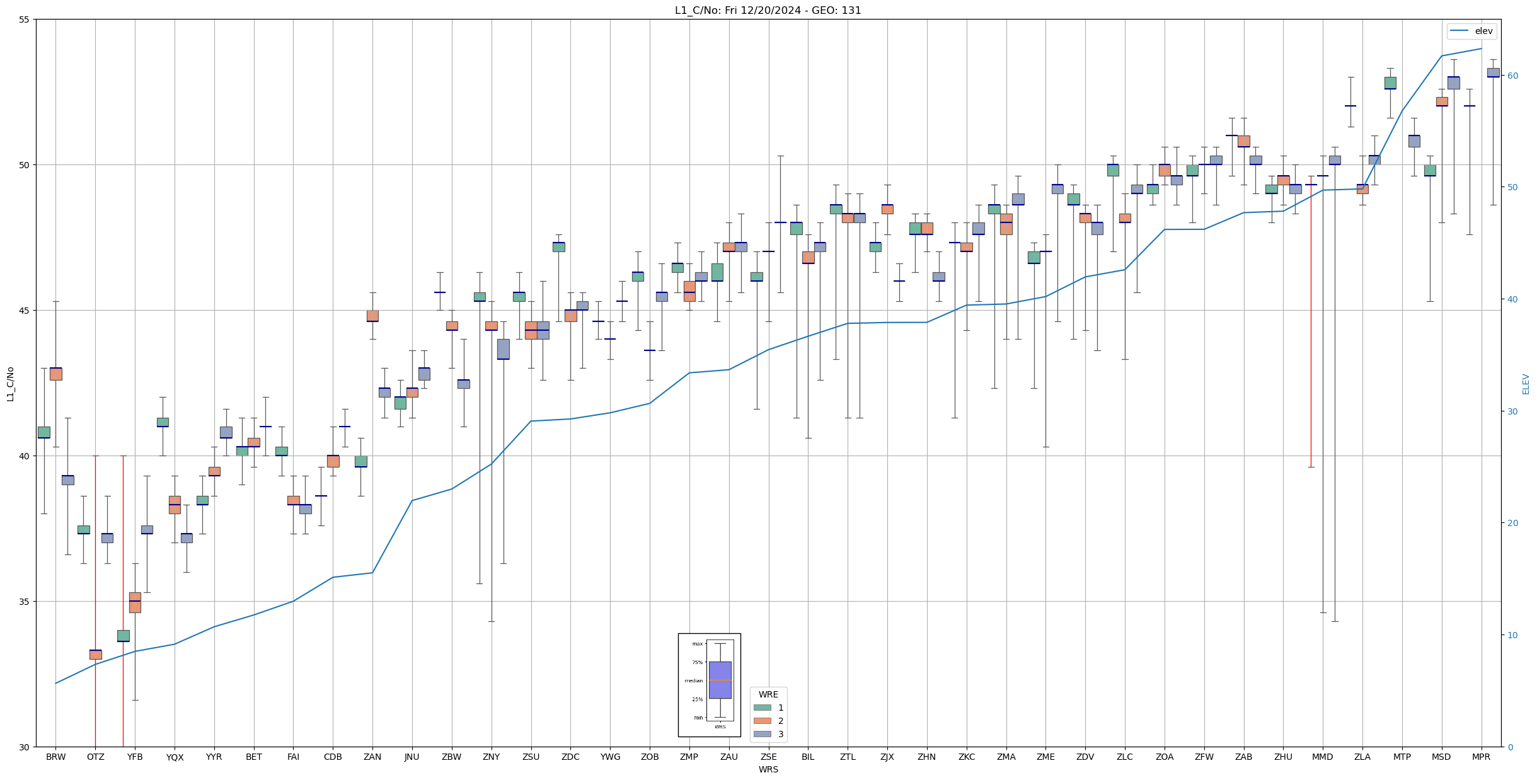Click the YFB station tick label
This screenshot has width=1537, height=780.
click(135, 757)
